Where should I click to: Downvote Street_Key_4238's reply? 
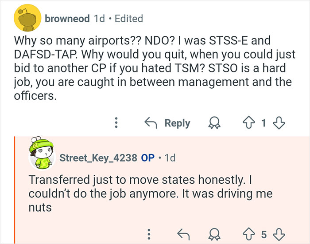click(x=279, y=233)
